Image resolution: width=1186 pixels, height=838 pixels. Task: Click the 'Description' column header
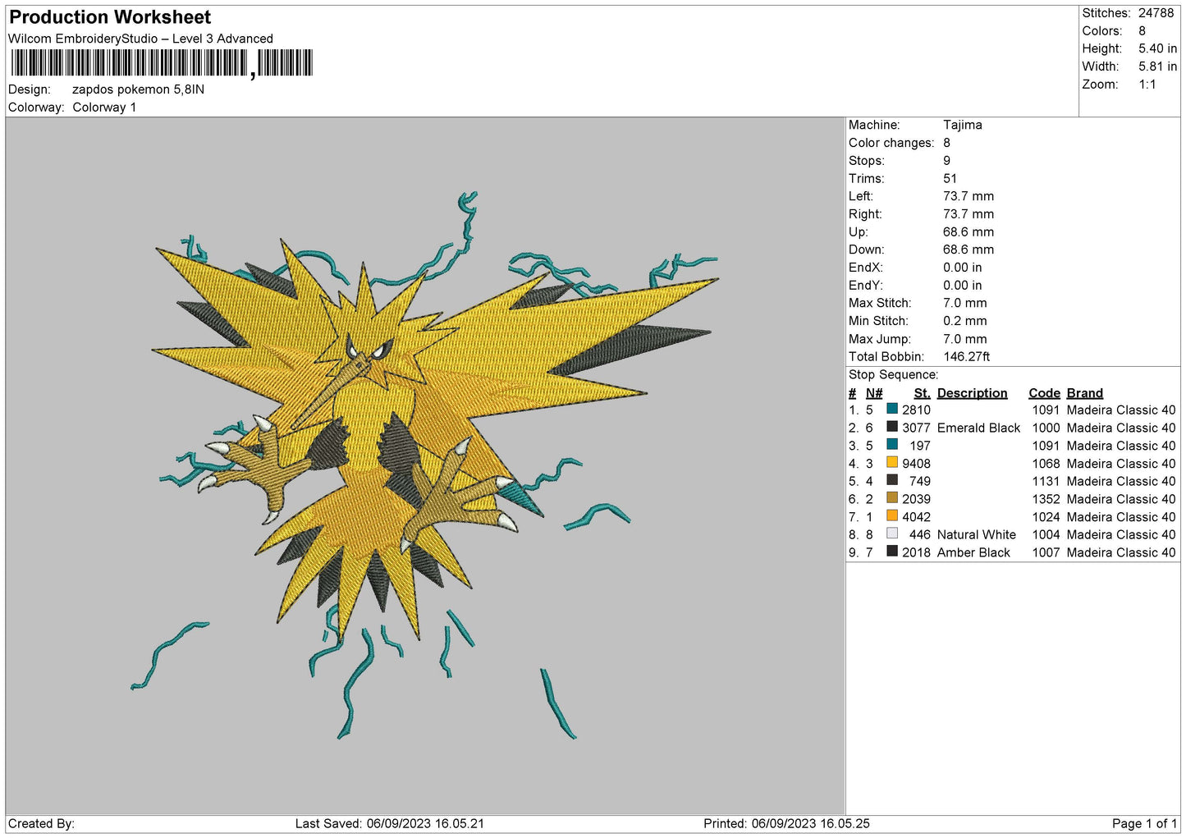[x=972, y=393]
